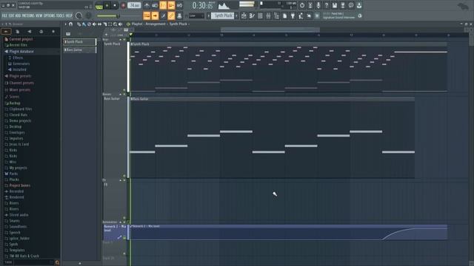This screenshot has width=474, height=266.
Task: Open the Synth Pluck pattern selector
Action: pos(222,16)
